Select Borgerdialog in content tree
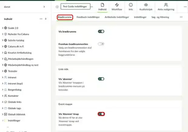 click(15, 90)
